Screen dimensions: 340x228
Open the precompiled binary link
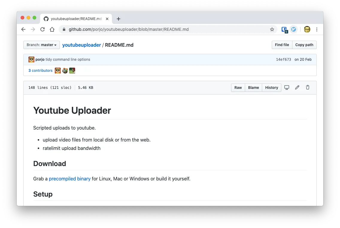(70, 179)
